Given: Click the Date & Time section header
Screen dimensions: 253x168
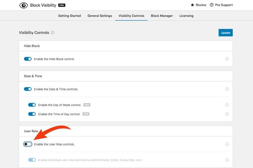Looking at the screenshot, I should click(33, 76).
